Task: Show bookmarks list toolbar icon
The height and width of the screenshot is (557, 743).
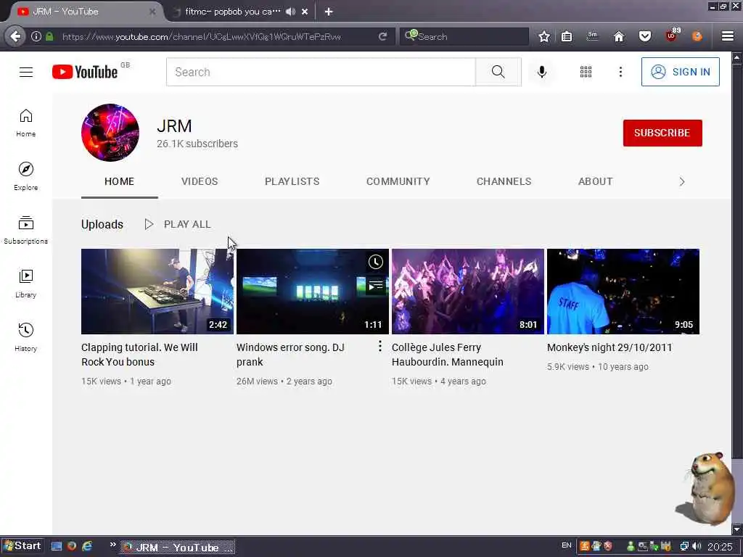Action: click(x=567, y=36)
